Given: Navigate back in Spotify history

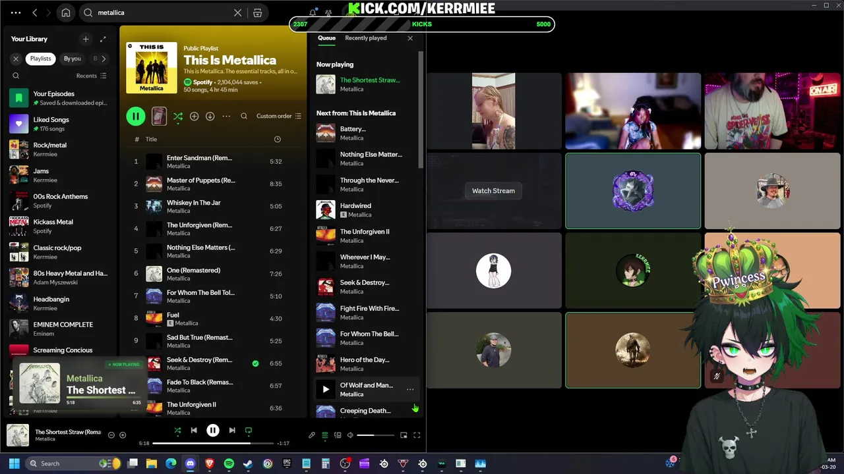Looking at the screenshot, I should pyautogui.click(x=35, y=13).
